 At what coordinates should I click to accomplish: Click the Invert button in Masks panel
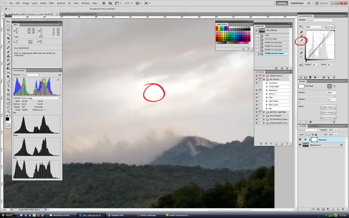coord(328,117)
